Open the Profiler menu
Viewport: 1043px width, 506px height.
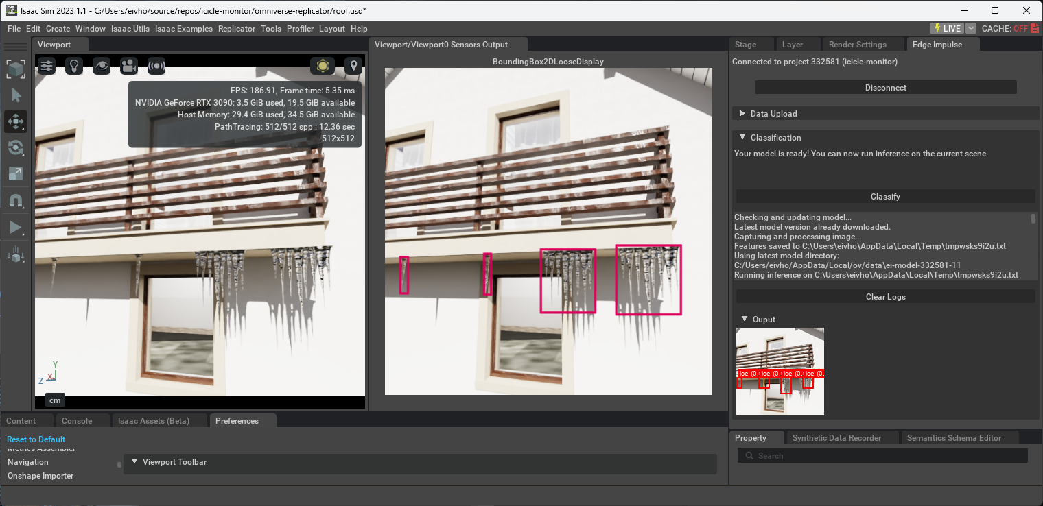pos(301,29)
